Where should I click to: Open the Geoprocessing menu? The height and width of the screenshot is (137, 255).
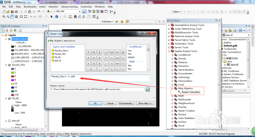pos(69,7)
